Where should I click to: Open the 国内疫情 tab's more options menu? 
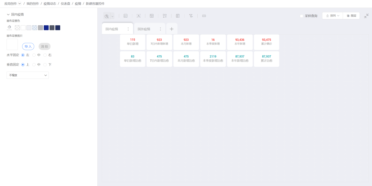tap(128, 29)
